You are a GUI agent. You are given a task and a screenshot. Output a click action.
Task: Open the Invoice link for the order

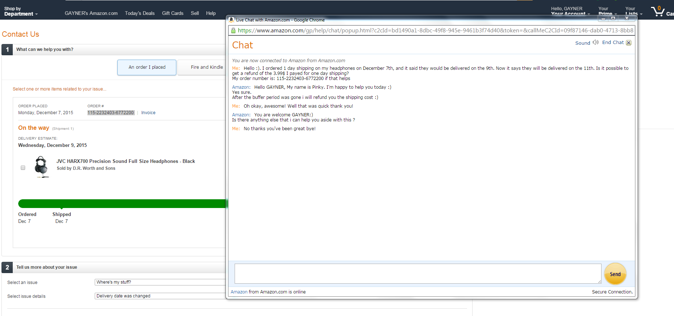point(148,113)
